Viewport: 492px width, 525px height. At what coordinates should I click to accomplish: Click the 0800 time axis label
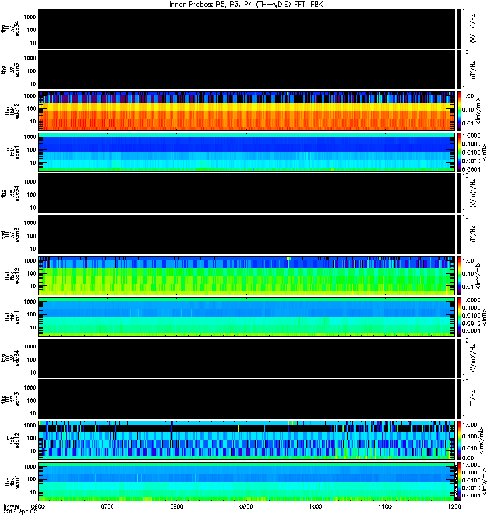176,506
